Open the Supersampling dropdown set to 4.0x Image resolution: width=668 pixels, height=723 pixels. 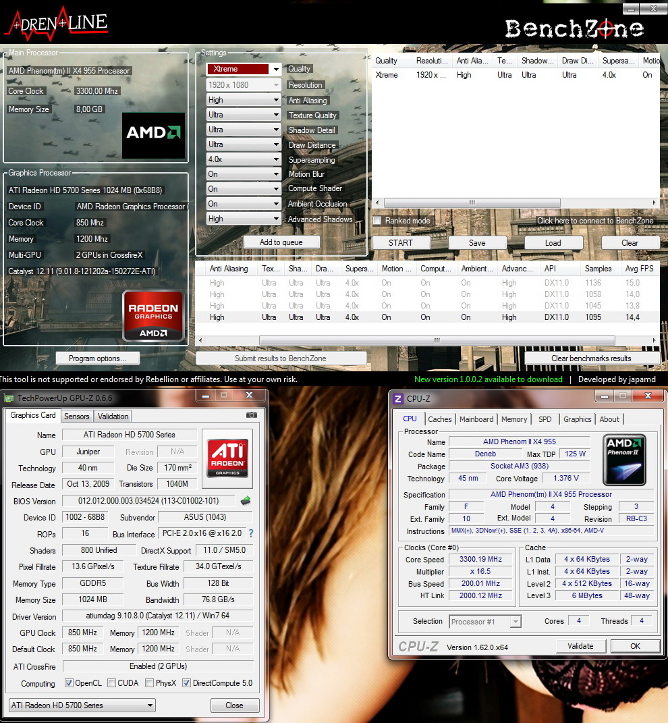244,159
